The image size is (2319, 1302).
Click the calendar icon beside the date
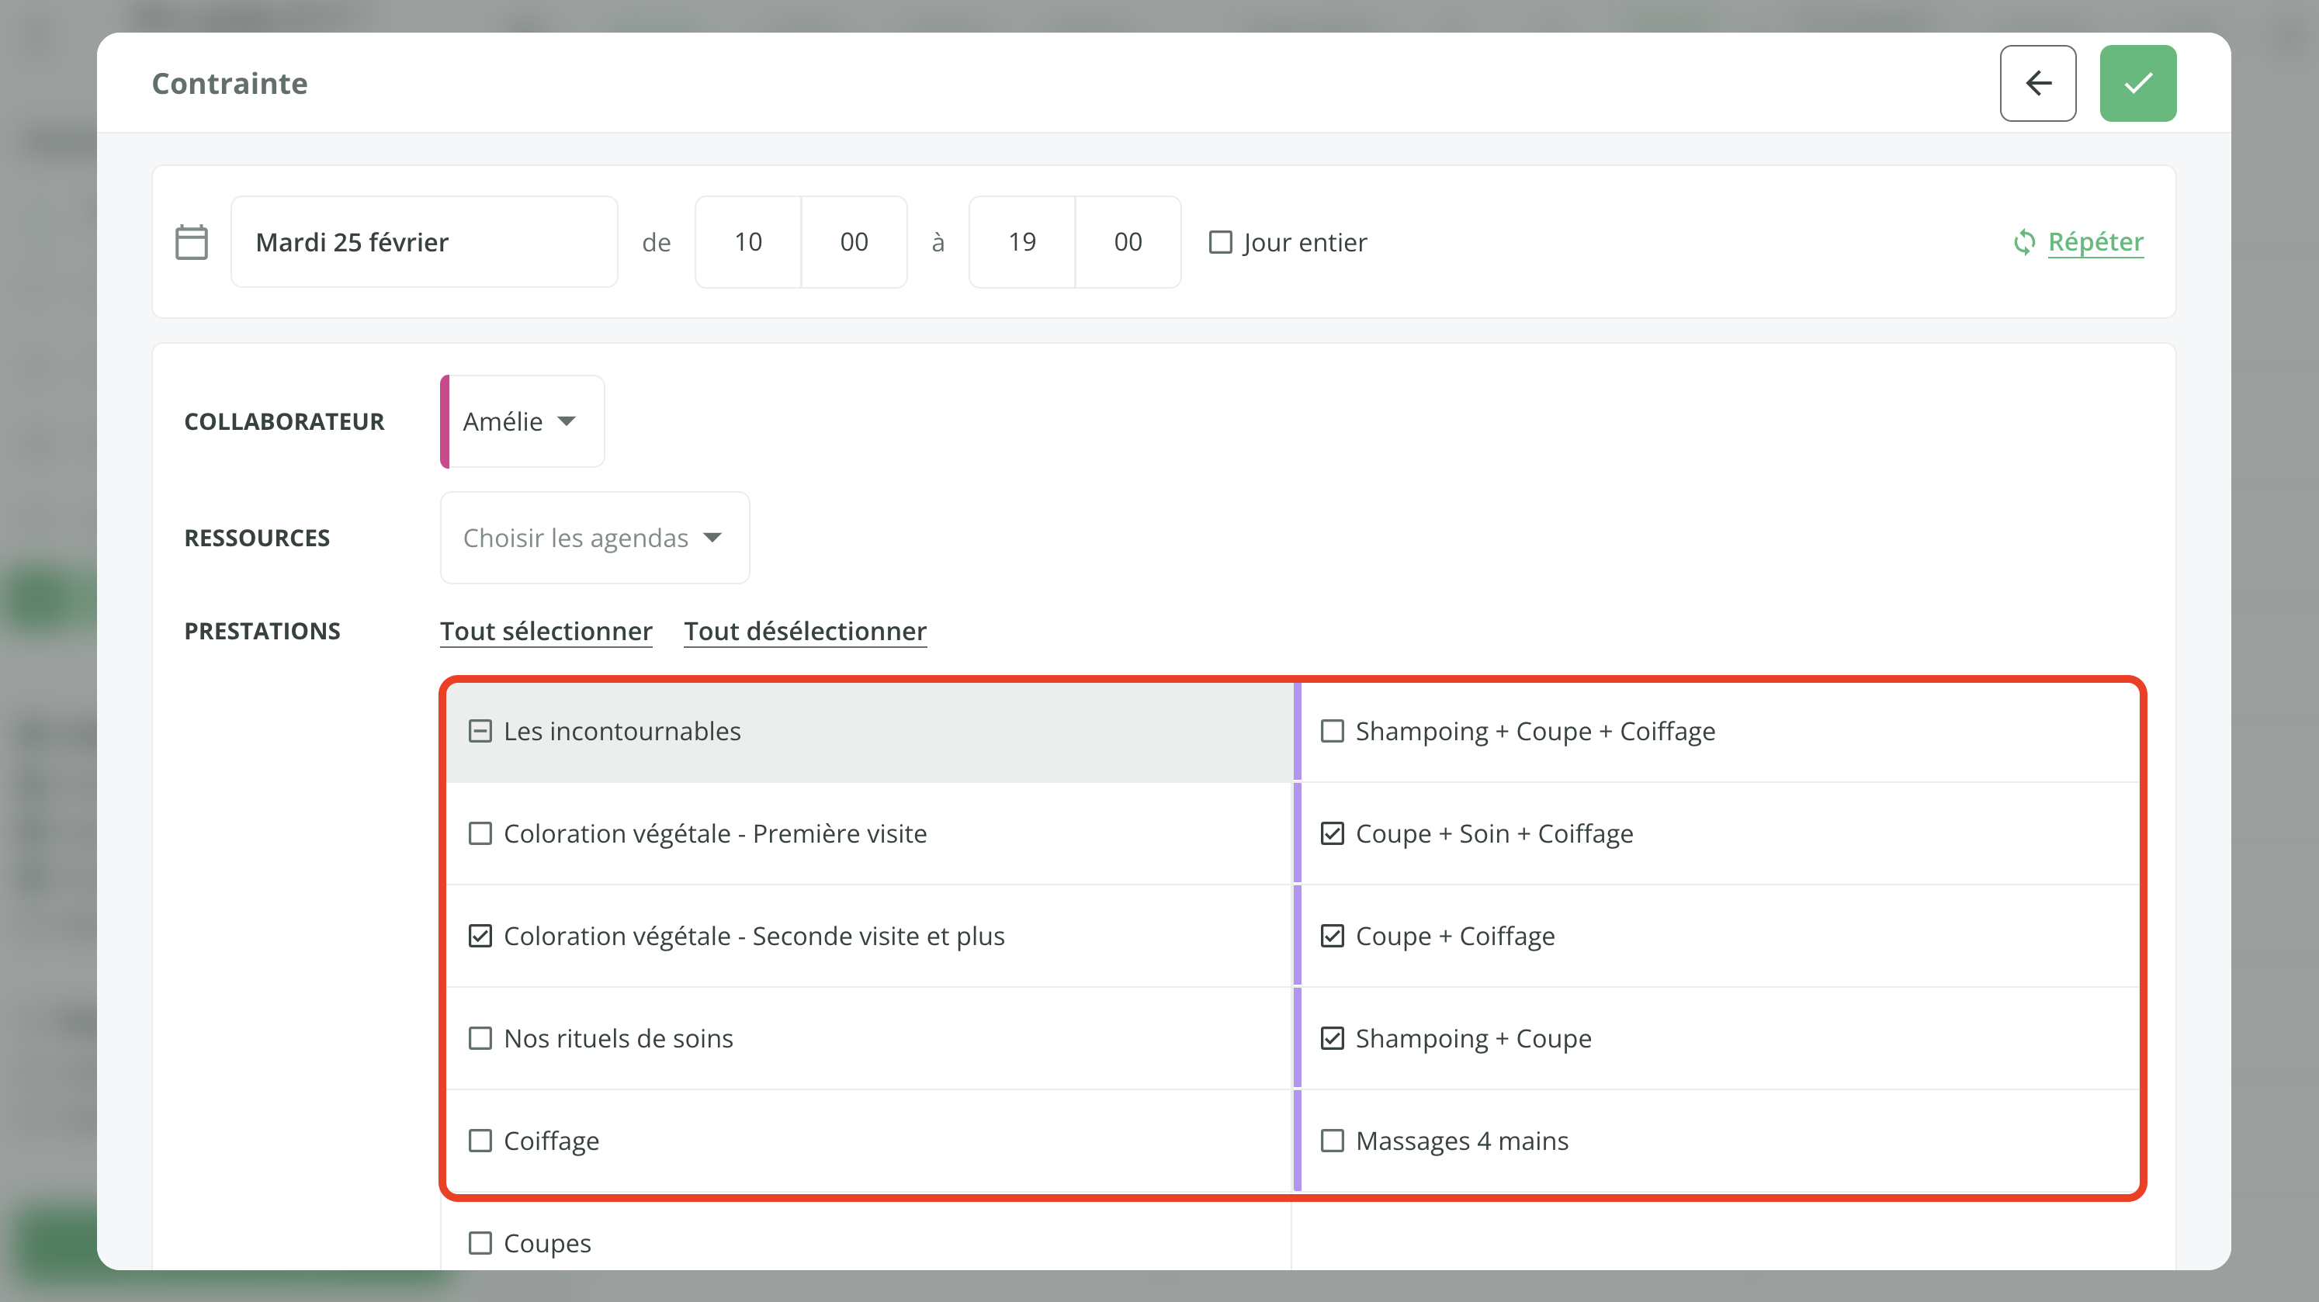[x=191, y=242]
